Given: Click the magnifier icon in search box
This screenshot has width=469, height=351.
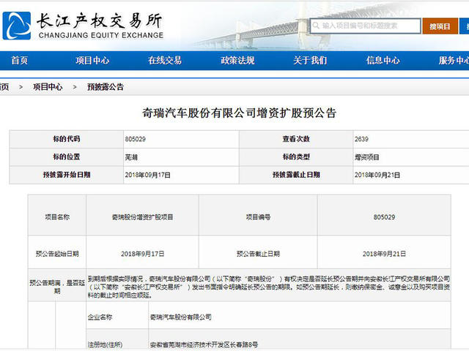Looking at the screenshot, I should (x=316, y=26).
